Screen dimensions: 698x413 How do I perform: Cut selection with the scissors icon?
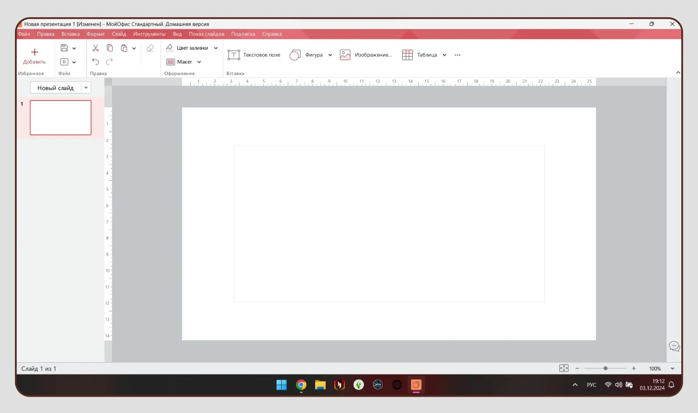click(95, 48)
